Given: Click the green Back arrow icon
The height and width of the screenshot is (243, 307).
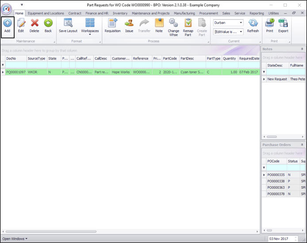Looking at the screenshot, I should pyautogui.click(x=48, y=23).
